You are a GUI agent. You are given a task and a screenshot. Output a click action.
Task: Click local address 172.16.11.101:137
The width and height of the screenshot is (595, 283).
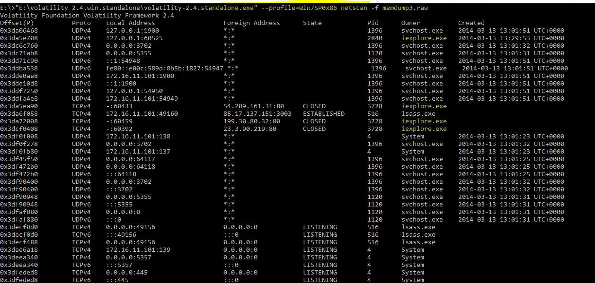[138, 151]
